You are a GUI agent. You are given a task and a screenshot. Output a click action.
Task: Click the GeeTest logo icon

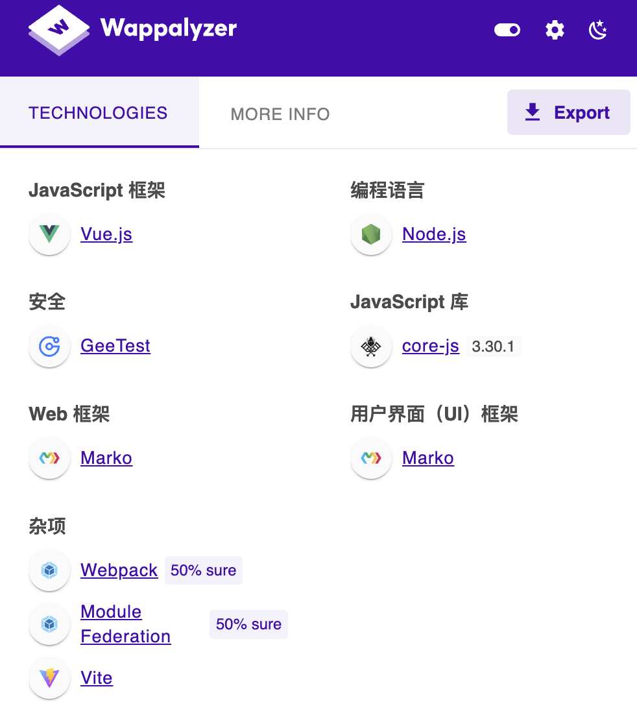tap(49, 346)
